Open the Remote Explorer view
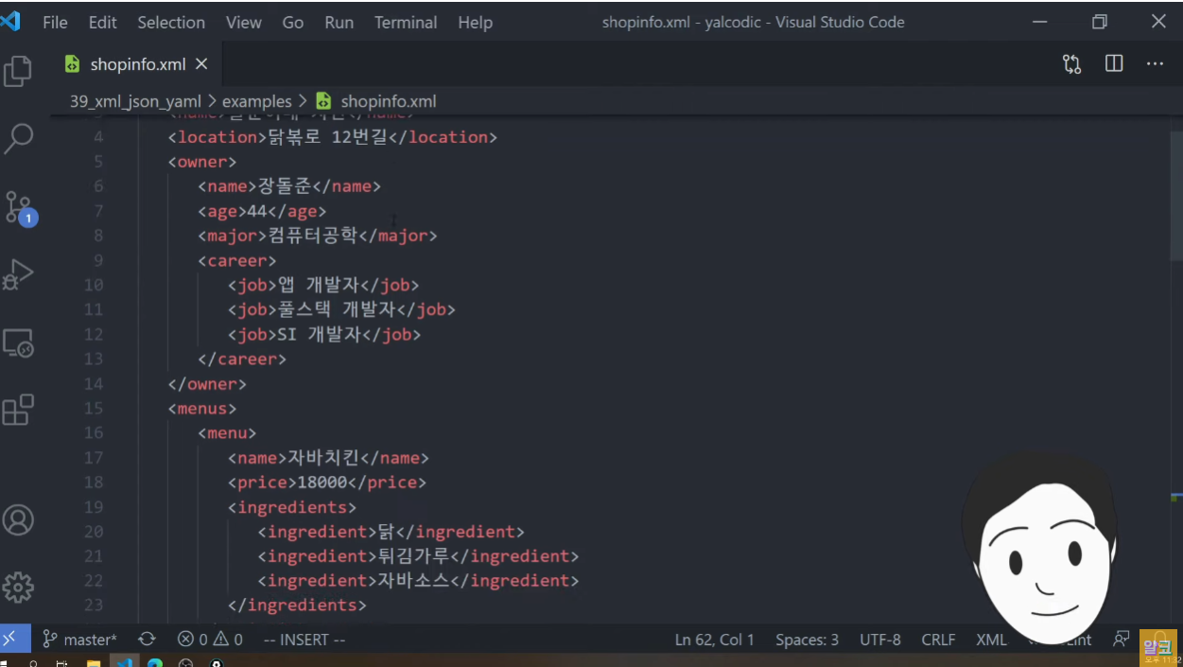The height and width of the screenshot is (667, 1183). point(17,342)
